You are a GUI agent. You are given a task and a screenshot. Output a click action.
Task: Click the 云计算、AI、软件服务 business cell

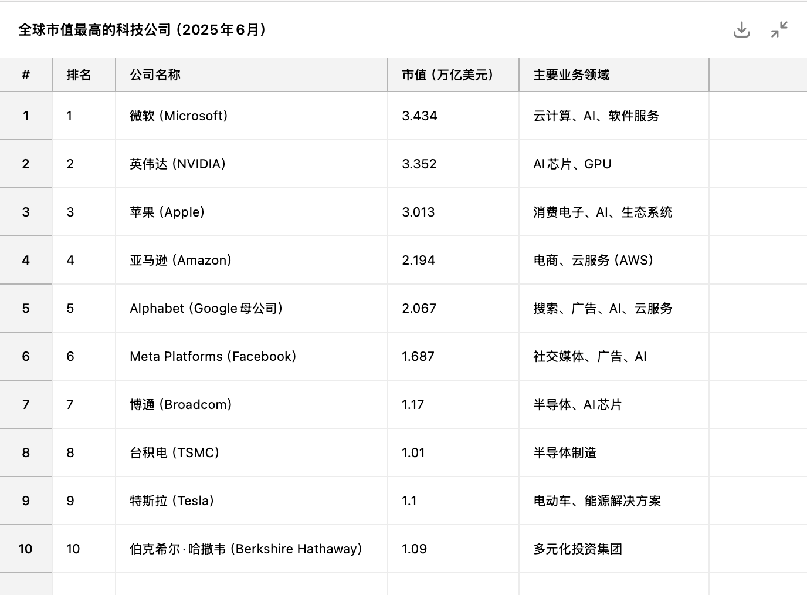614,116
